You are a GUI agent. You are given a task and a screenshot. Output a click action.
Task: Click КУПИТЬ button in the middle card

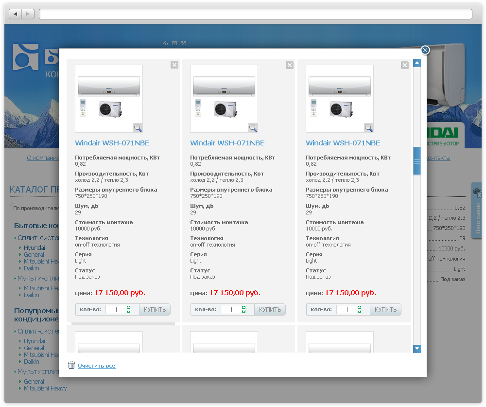tap(270, 310)
